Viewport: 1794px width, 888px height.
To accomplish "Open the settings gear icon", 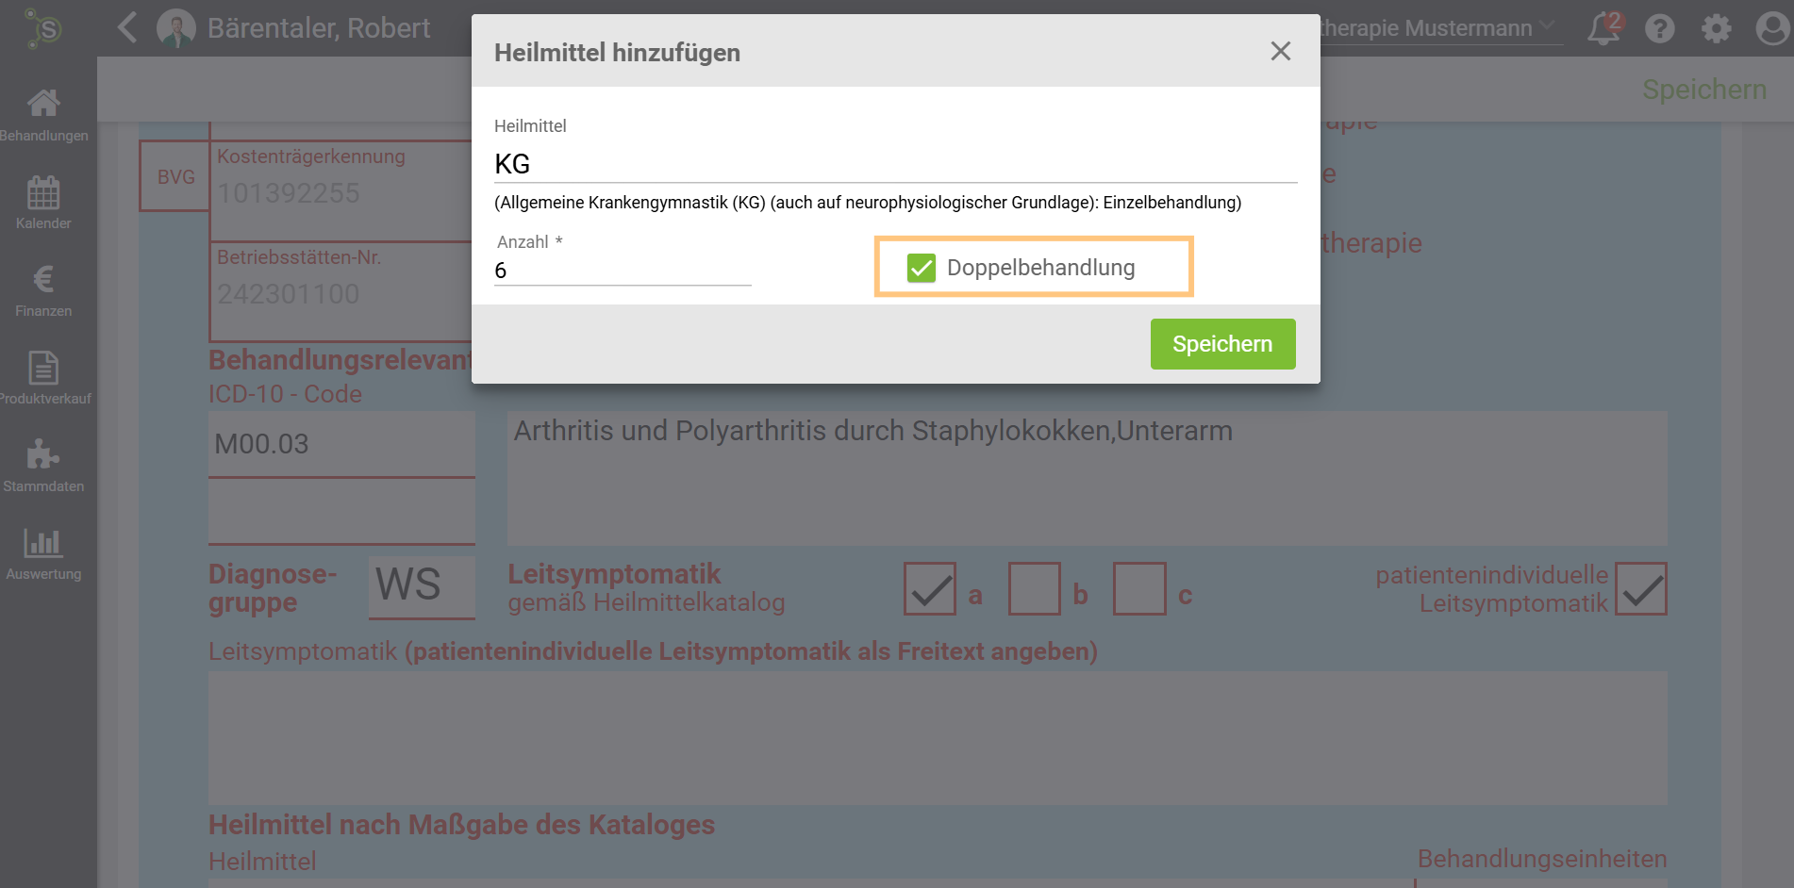I will (x=1716, y=28).
